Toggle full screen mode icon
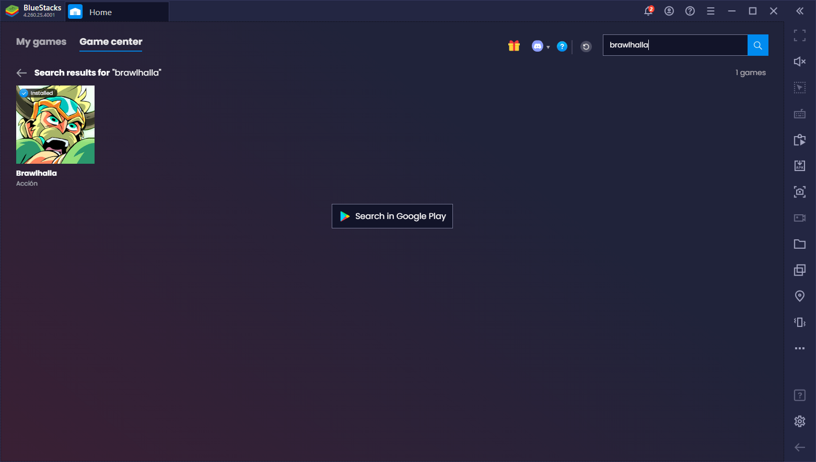 coord(800,35)
